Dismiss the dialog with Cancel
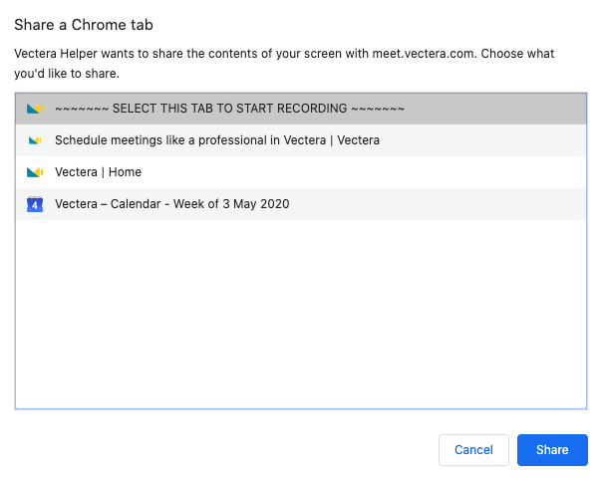Screen dimensions: 602x480 pos(473,450)
